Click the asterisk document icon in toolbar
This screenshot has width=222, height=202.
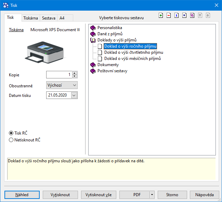(184, 15)
